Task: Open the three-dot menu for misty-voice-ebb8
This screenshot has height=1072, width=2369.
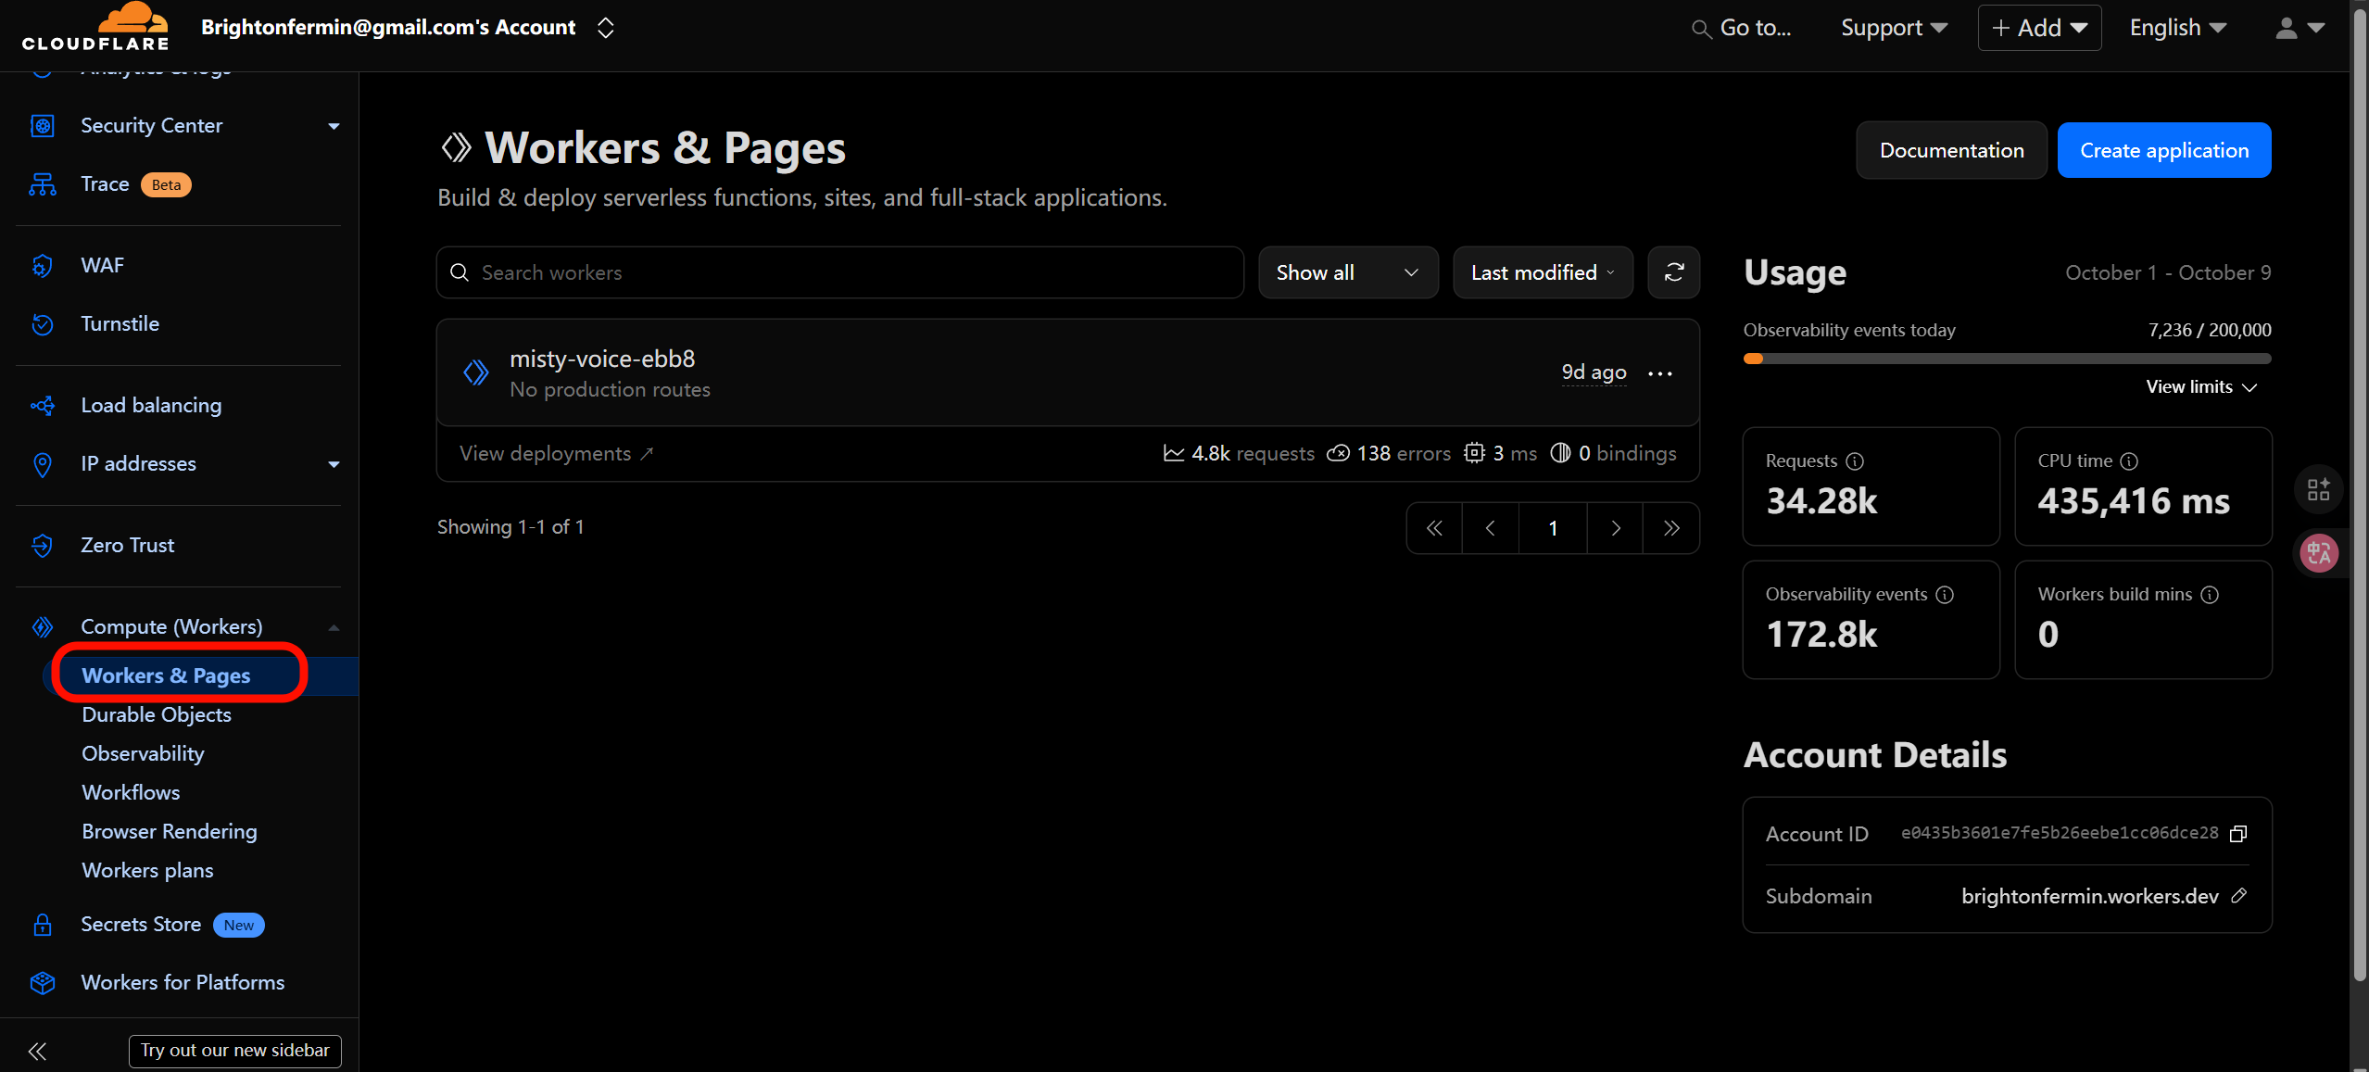Action: [1659, 373]
